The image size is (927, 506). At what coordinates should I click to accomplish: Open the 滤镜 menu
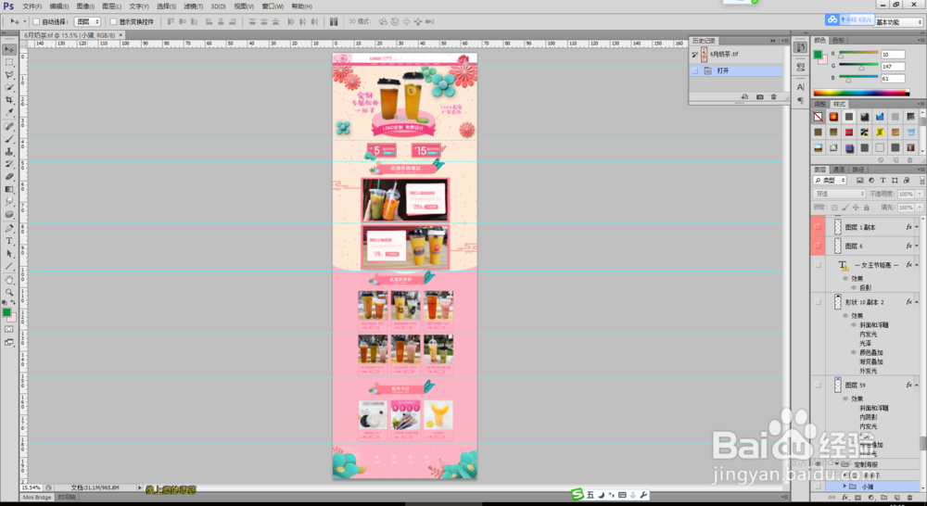194,6
